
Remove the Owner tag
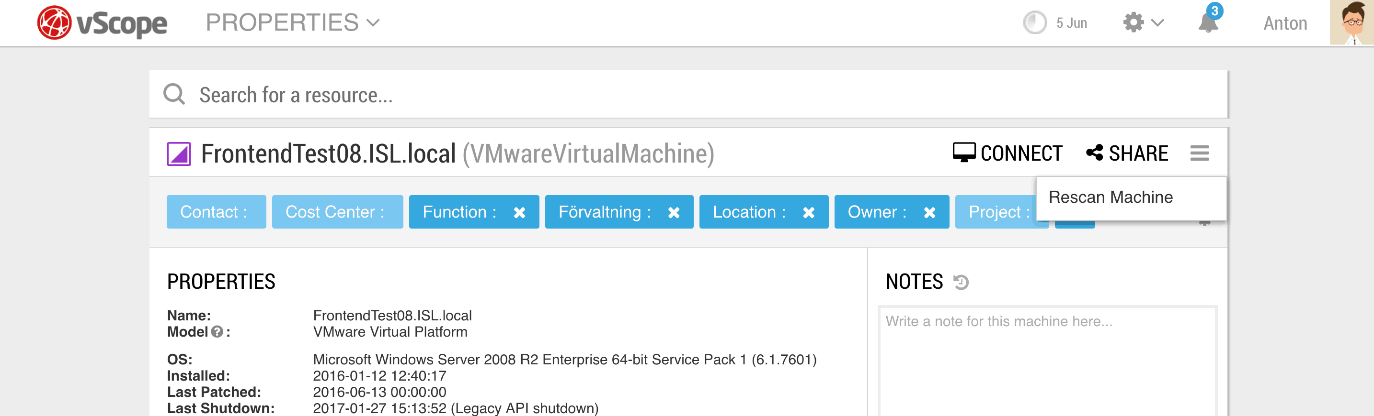(930, 212)
